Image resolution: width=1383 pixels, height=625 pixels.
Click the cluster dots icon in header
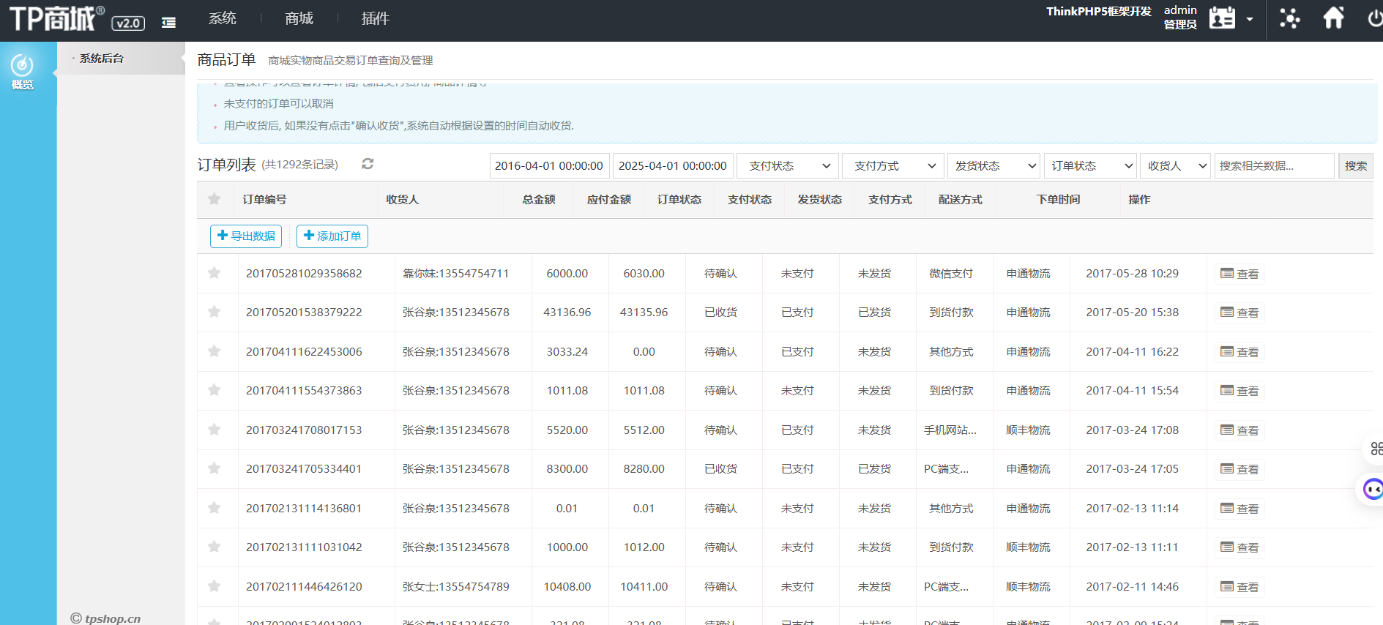tap(1289, 18)
